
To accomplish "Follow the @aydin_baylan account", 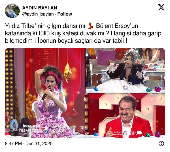I will pos(65,14).
